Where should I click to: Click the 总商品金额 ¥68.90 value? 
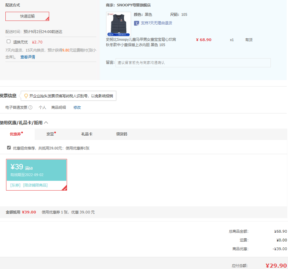pyautogui.click(x=281, y=232)
